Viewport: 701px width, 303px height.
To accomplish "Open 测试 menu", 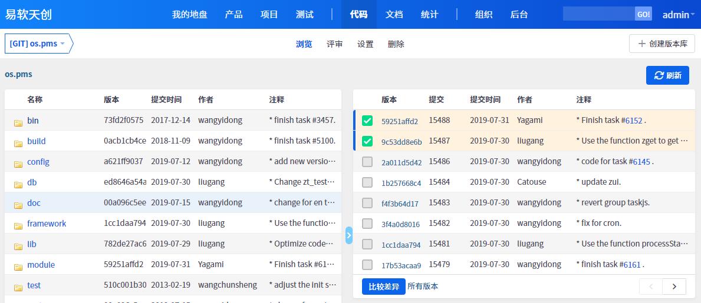I will (x=305, y=14).
